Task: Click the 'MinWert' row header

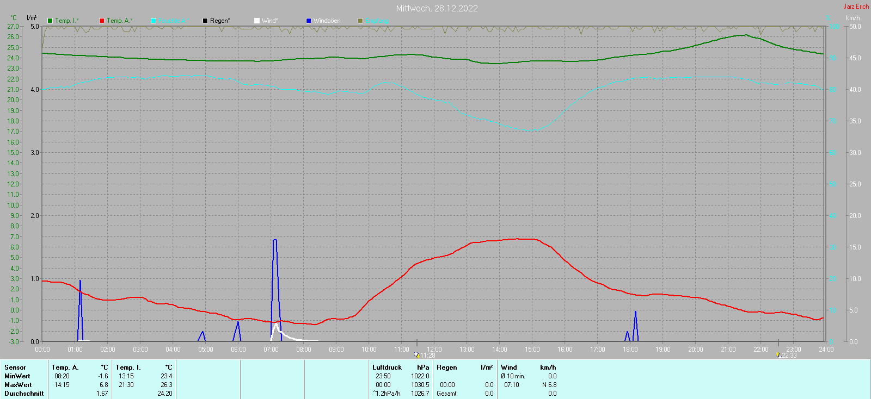Action: point(17,376)
